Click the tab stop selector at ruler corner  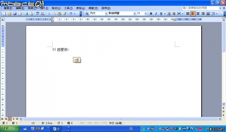point(3,19)
